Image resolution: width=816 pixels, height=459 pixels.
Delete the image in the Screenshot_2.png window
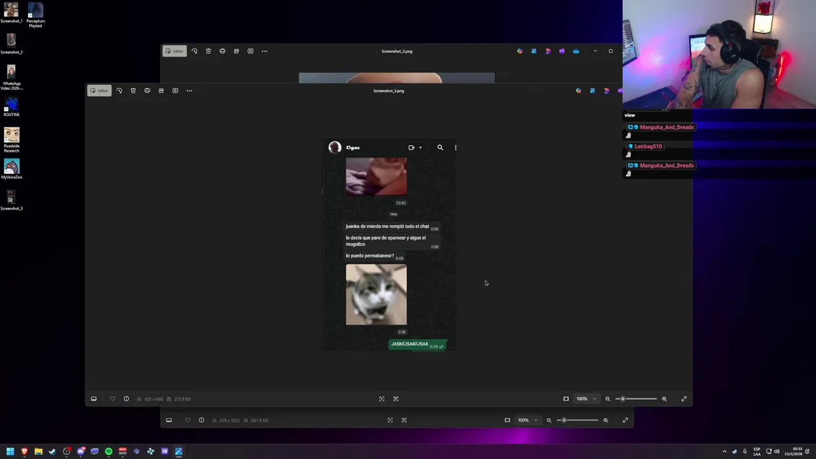208,51
